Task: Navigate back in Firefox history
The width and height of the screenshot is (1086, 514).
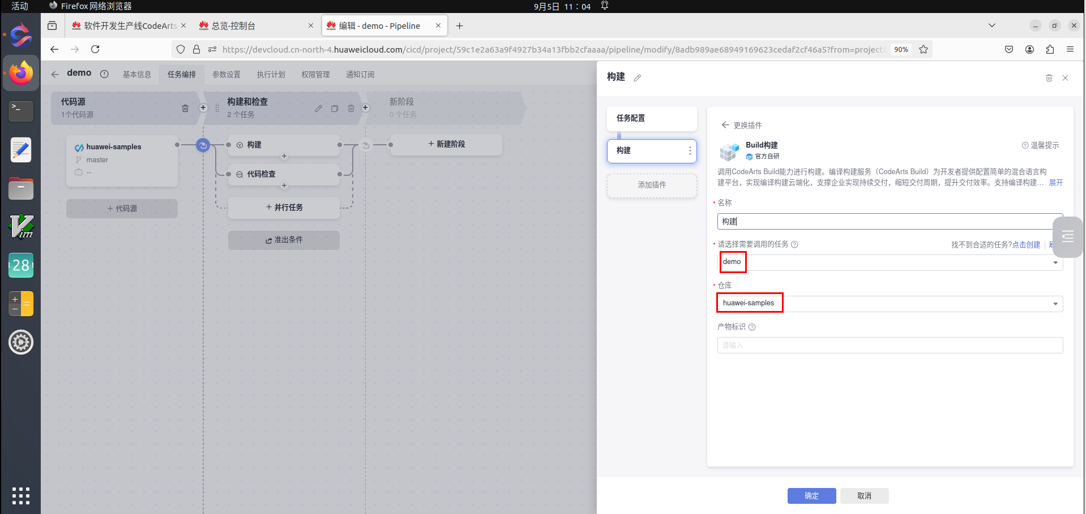Action: (54, 50)
